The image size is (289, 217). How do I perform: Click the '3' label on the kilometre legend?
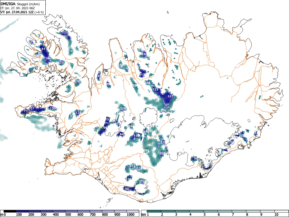[176, 214]
